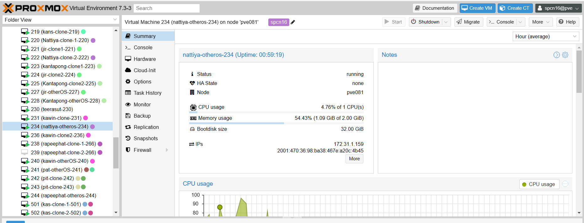
Task: Click Create CT
Action: pyautogui.click(x=515, y=8)
